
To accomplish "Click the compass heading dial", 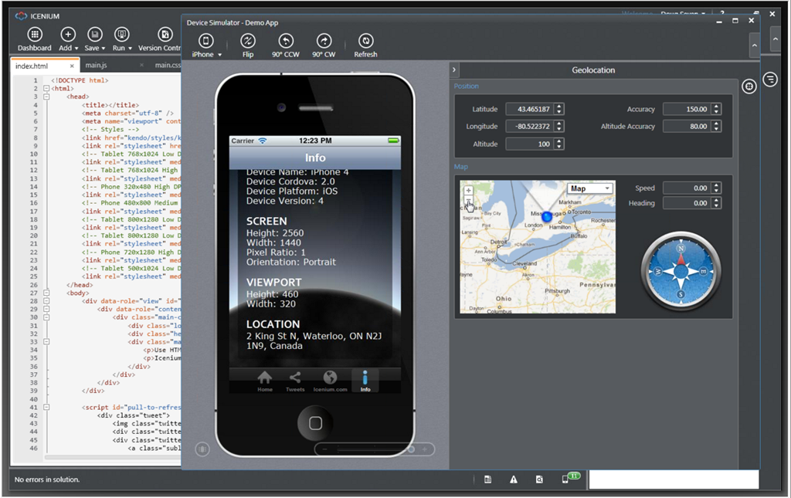I will point(681,271).
